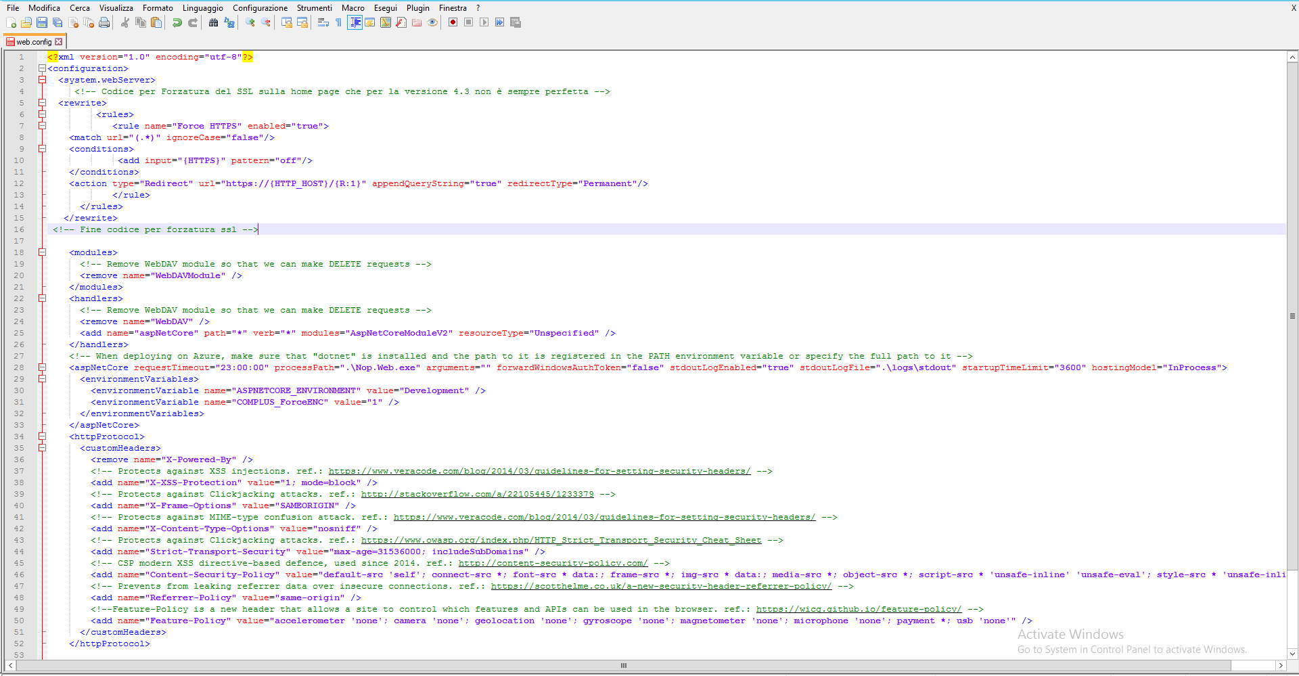1299x676 pixels.
Task: Open the Configurazione menu
Action: coord(260,8)
